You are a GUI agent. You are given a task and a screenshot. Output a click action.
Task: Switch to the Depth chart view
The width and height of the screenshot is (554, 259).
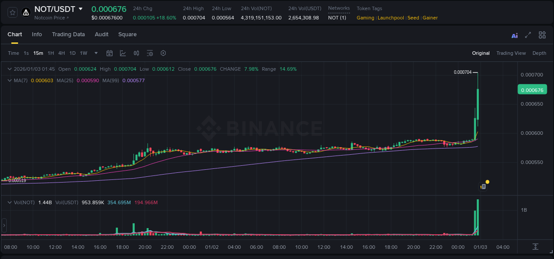(539, 53)
